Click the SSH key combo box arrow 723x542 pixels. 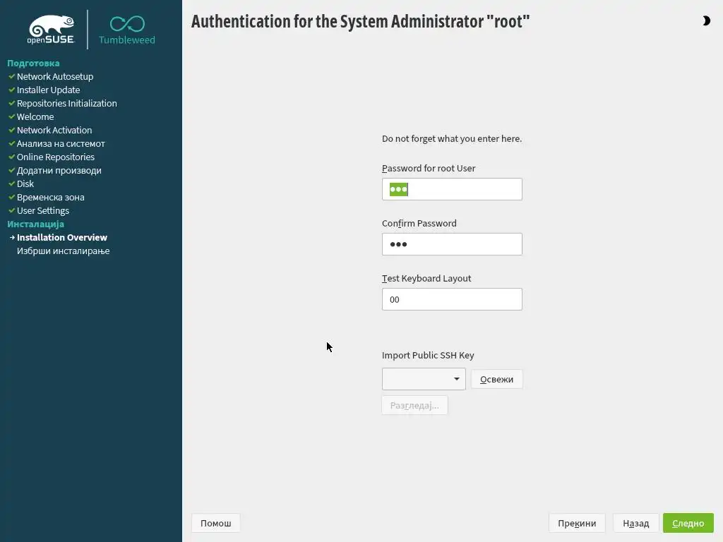pyautogui.click(x=457, y=379)
